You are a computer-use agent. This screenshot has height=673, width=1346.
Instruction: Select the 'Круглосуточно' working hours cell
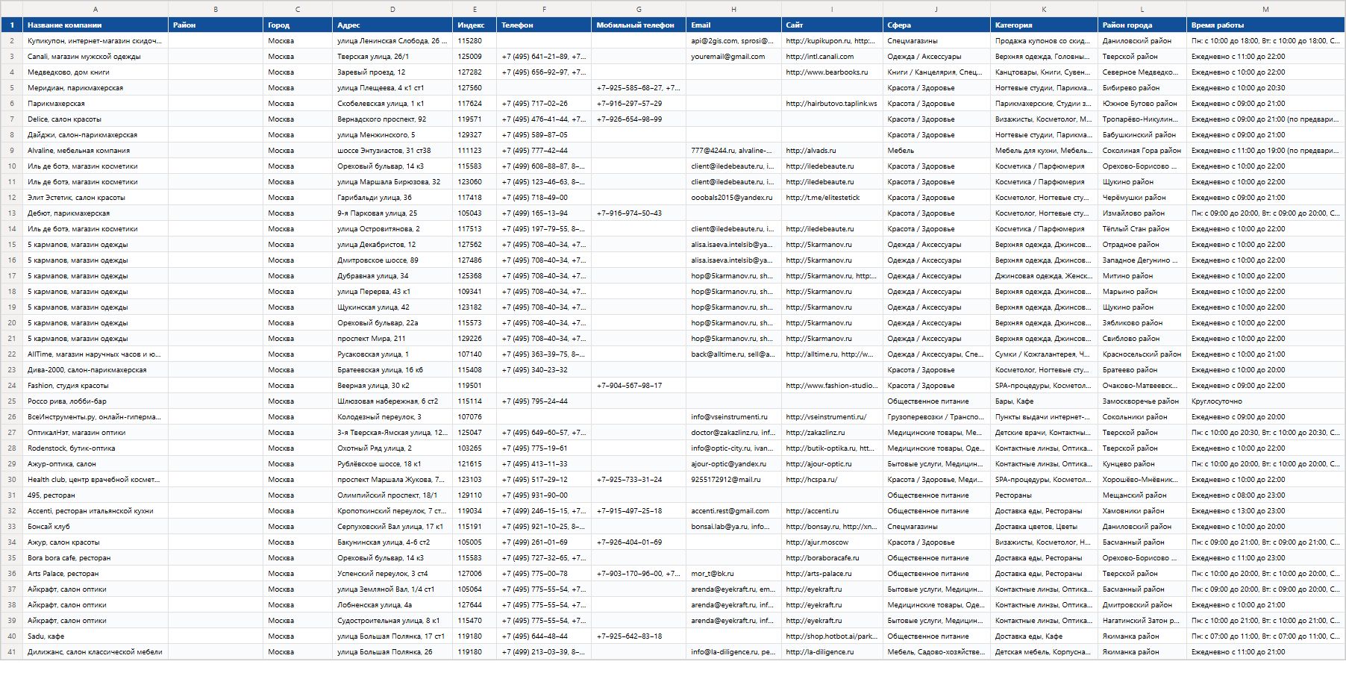click(x=1265, y=401)
